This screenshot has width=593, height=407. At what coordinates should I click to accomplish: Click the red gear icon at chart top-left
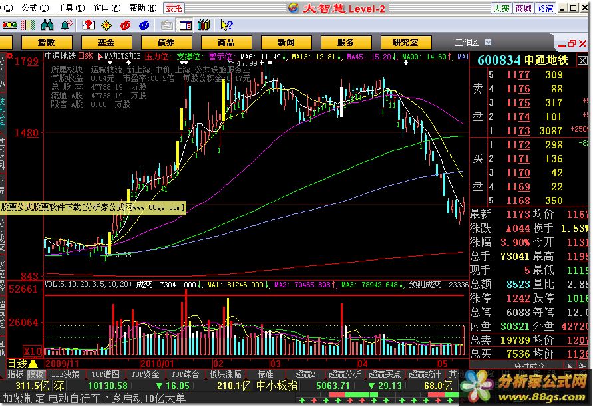click(10, 56)
